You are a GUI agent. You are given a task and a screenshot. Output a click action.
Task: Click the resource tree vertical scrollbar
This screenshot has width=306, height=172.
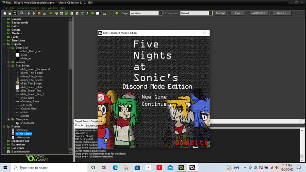(70, 45)
